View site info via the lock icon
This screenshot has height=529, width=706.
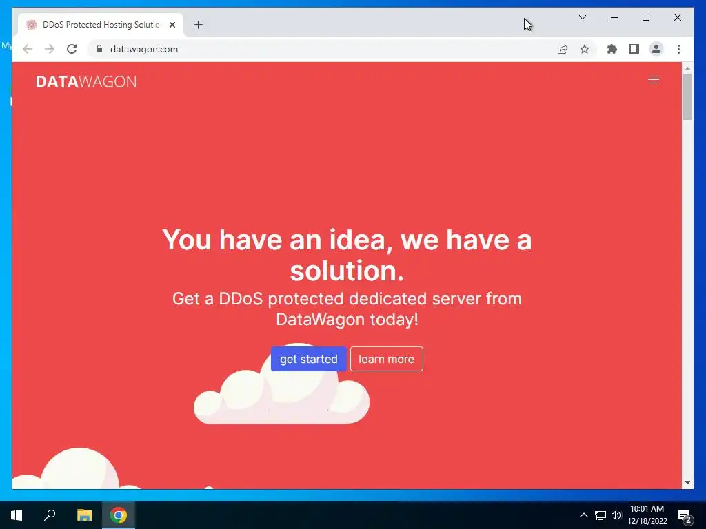click(99, 49)
